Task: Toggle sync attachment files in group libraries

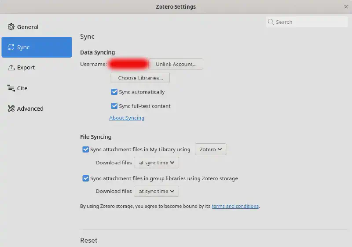Action: [x=86, y=178]
